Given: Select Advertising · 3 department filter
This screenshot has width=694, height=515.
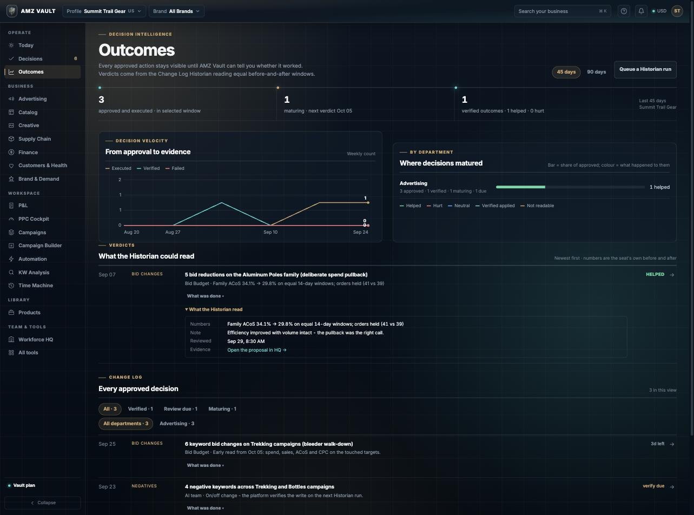Looking at the screenshot, I should point(177,424).
